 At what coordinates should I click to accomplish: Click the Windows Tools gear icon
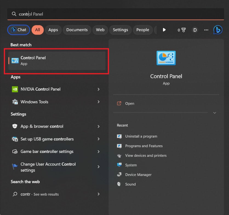pos(15,102)
